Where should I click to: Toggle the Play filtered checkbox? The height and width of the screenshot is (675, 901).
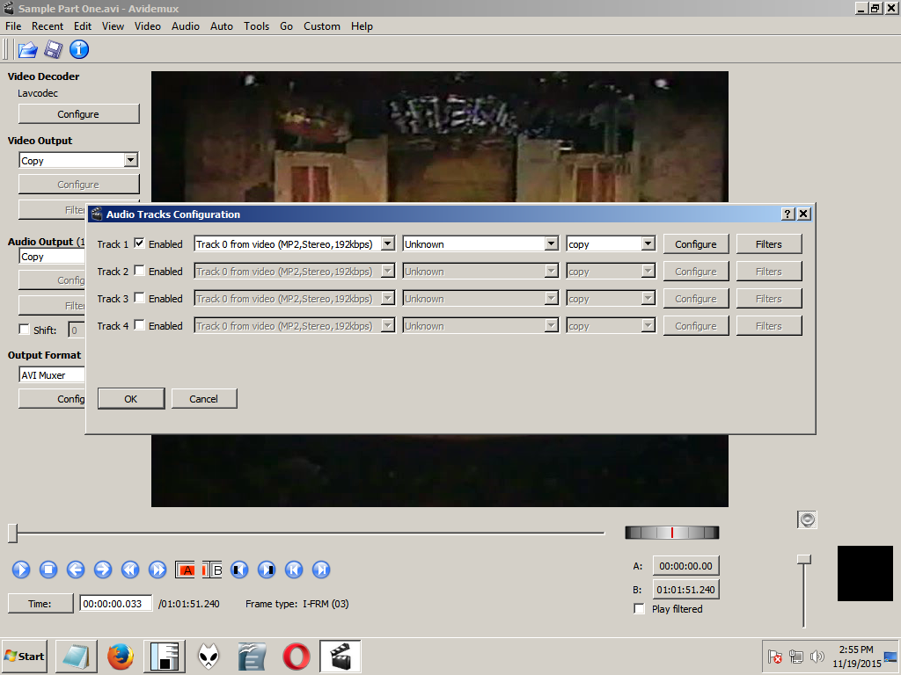coord(639,608)
